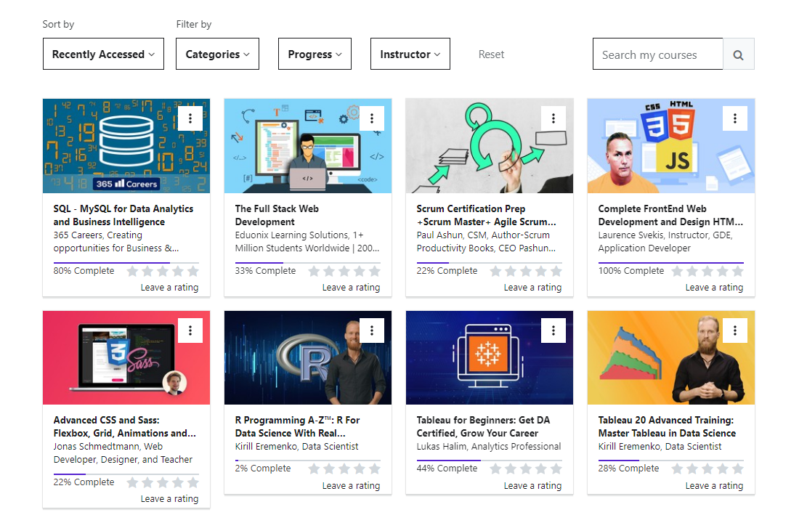Open SQL MySQL course thumbnail image
The width and height of the screenshot is (807, 515).
(126, 146)
